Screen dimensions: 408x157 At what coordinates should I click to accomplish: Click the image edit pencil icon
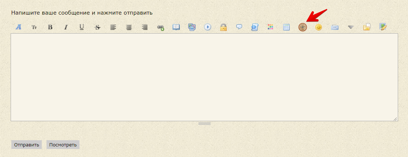click(383, 27)
